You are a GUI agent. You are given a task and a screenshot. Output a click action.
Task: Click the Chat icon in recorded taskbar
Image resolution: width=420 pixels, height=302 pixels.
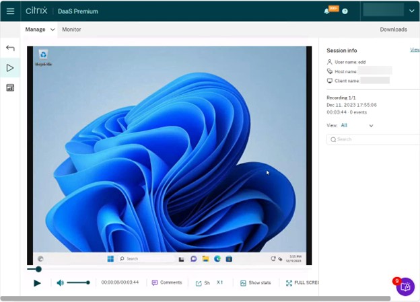coord(194,259)
